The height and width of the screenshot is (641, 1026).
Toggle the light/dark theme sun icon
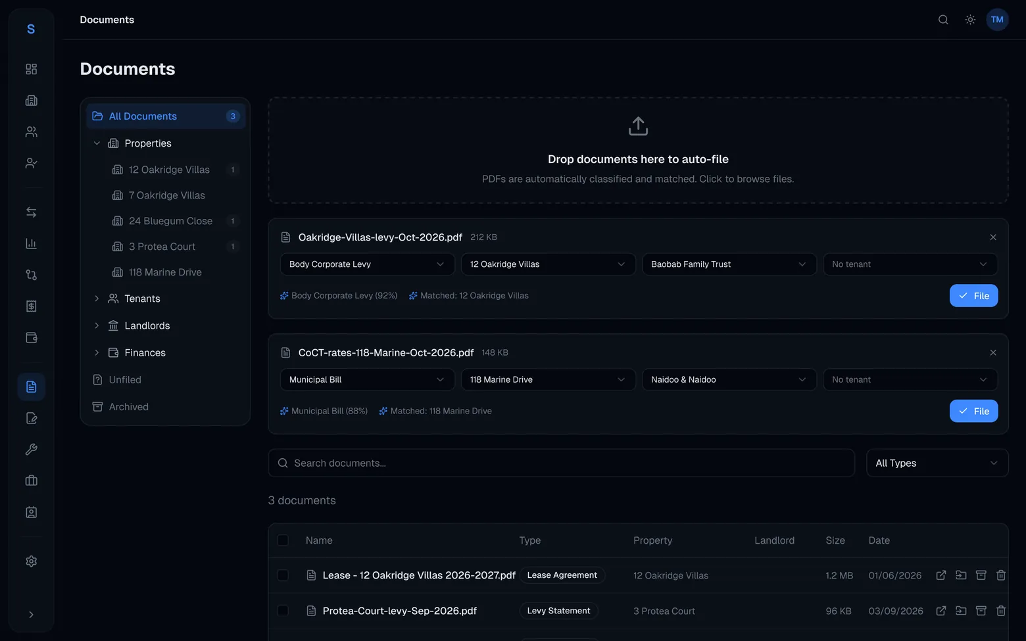970,20
